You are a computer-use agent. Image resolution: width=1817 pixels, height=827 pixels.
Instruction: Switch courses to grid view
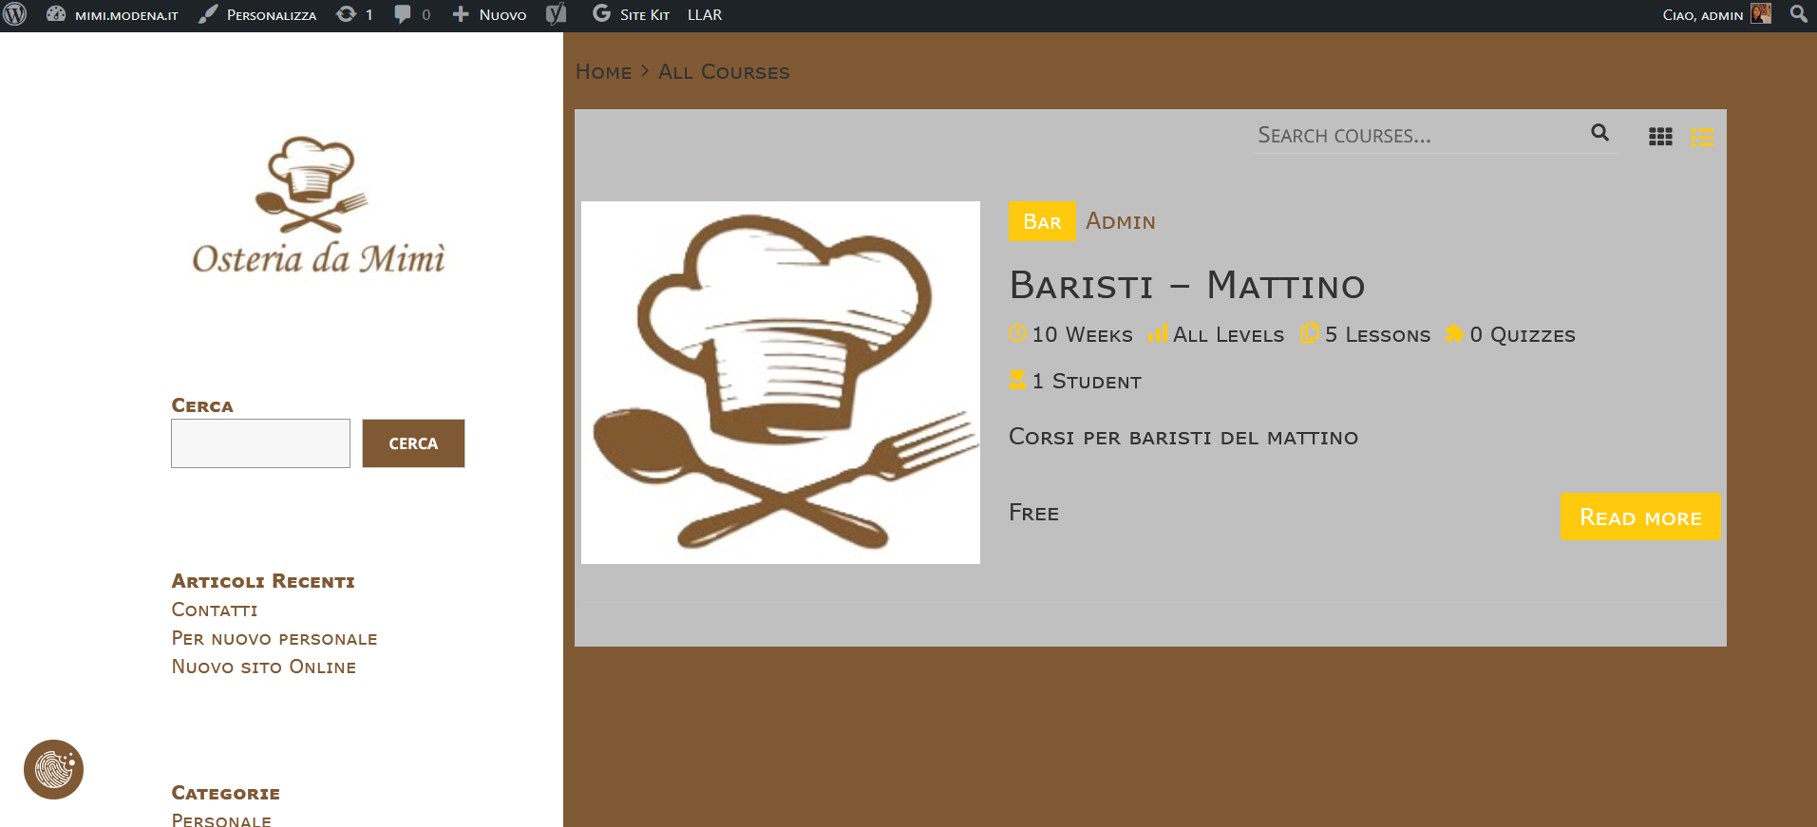[x=1660, y=137]
